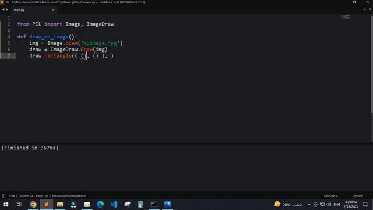Image resolution: width=373 pixels, height=210 pixels.
Task: Click the 'def' keyword on line 4
Action: coord(22,37)
